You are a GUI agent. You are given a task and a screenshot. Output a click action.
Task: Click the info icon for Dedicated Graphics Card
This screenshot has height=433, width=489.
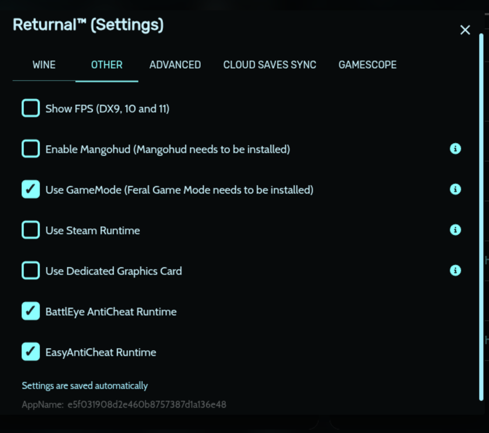[455, 271]
